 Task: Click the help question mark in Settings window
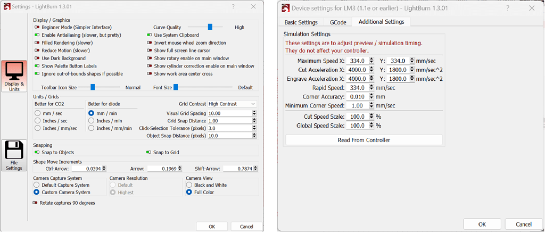[x=233, y=6]
